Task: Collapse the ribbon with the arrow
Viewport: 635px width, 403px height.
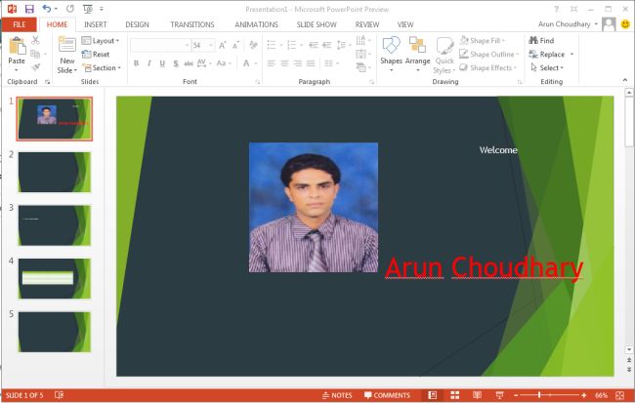Action: click(625, 81)
